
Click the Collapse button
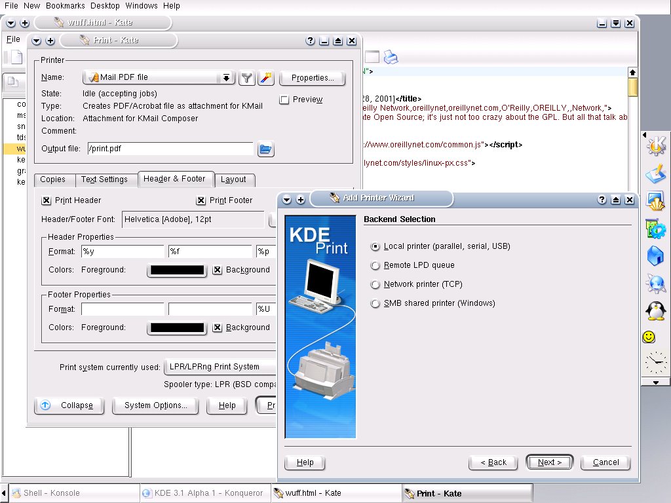click(x=69, y=405)
